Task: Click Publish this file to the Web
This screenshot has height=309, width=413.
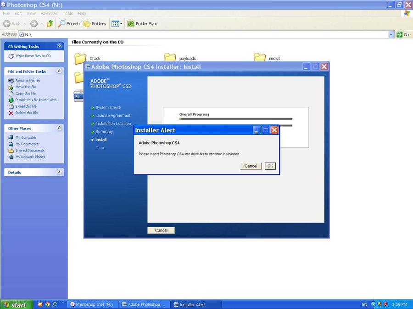Action: [36, 100]
